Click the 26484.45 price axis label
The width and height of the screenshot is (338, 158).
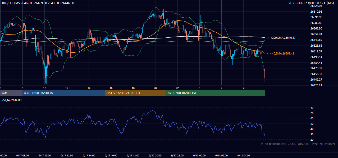point(316,63)
